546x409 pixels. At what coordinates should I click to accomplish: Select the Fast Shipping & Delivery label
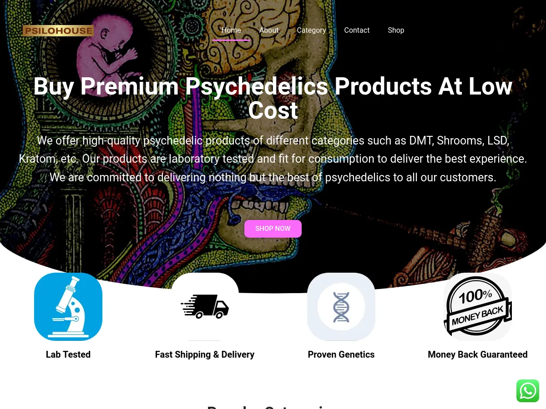205,354
